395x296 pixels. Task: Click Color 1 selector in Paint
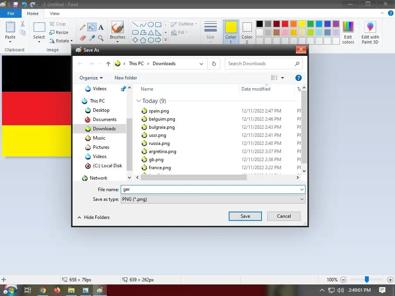coord(231,32)
